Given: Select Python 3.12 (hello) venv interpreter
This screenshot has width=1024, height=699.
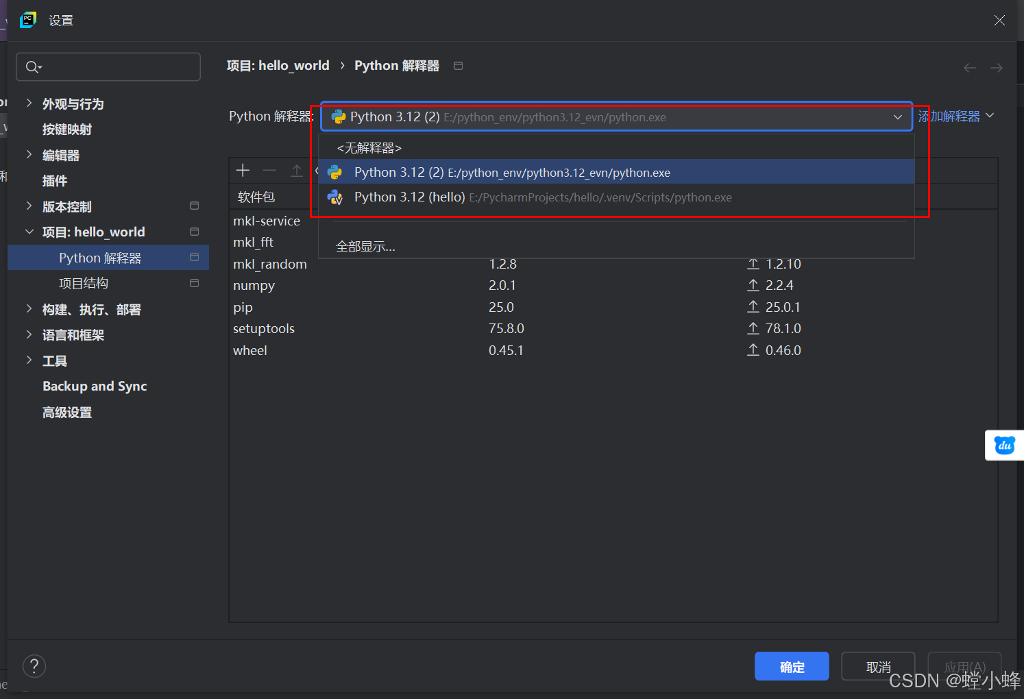Looking at the screenshot, I should click(616, 197).
